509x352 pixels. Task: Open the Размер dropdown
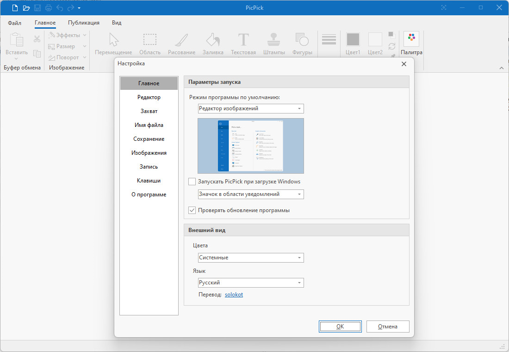pos(67,46)
